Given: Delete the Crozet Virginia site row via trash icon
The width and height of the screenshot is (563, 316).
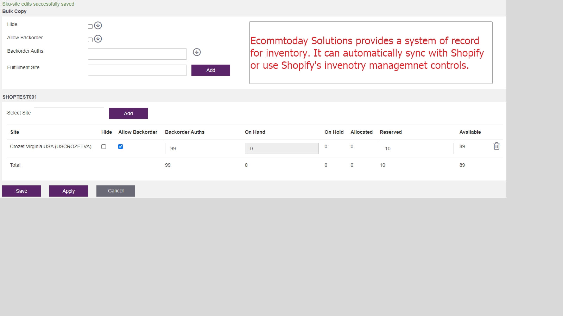Looking at the screenshot, I should (x=496, y=146).
